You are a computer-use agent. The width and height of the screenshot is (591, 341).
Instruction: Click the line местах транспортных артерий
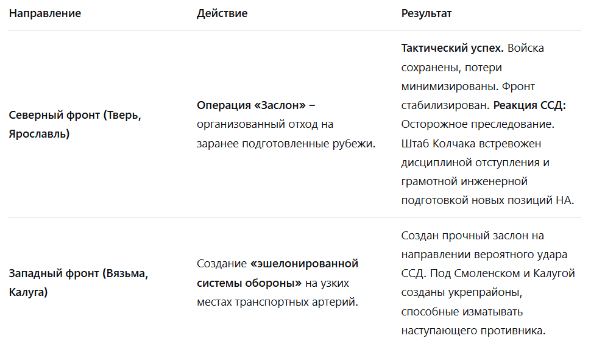(277, 302)
